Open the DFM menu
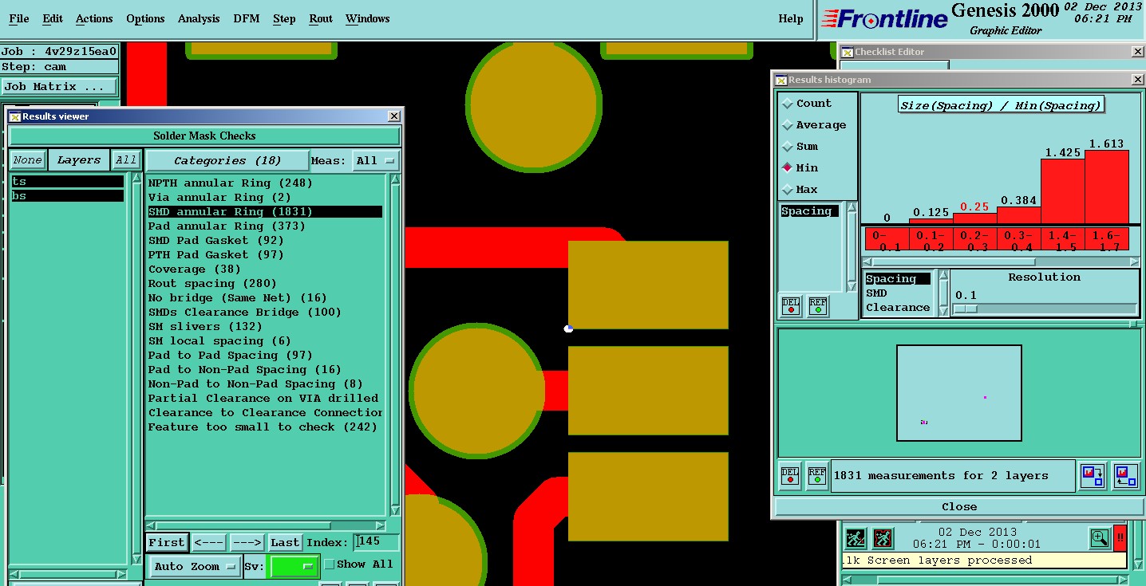 click(x=247, y=18)
